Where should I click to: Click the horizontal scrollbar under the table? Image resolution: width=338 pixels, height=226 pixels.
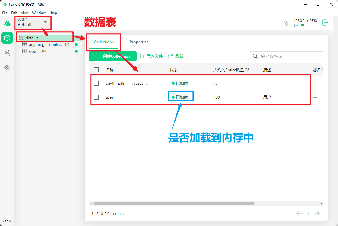[174, 204]
